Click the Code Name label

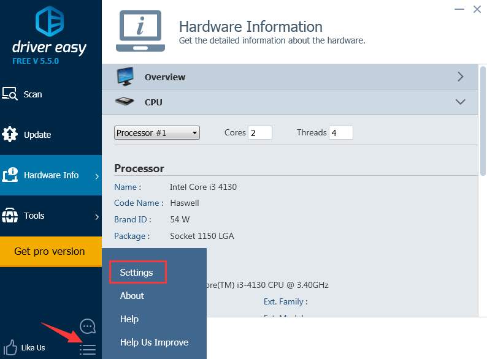coord(139,203)
